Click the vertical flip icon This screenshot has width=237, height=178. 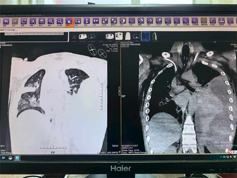87,21
